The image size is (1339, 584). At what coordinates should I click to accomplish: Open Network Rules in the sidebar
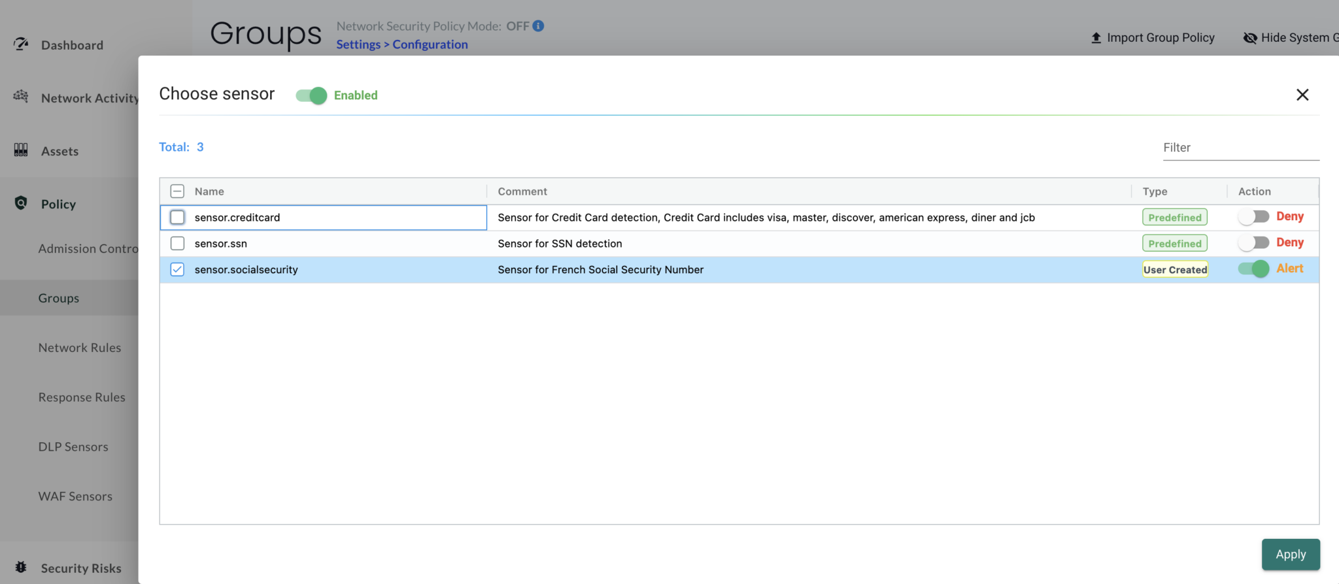[x=80, y=348]
